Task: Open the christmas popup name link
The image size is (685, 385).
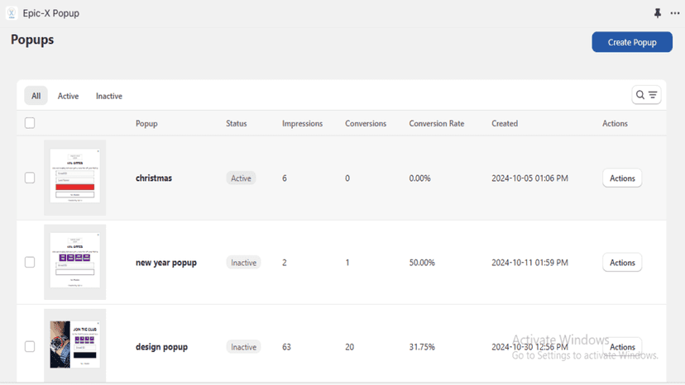Action: tap(154, 178)
